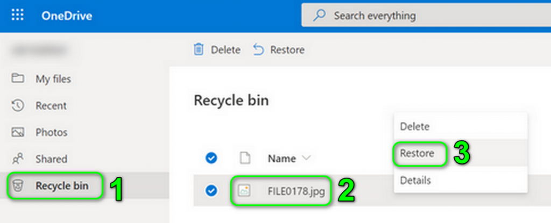Click the Recent clock icon
The image size is (551, 223).
(x=18, y=105)
